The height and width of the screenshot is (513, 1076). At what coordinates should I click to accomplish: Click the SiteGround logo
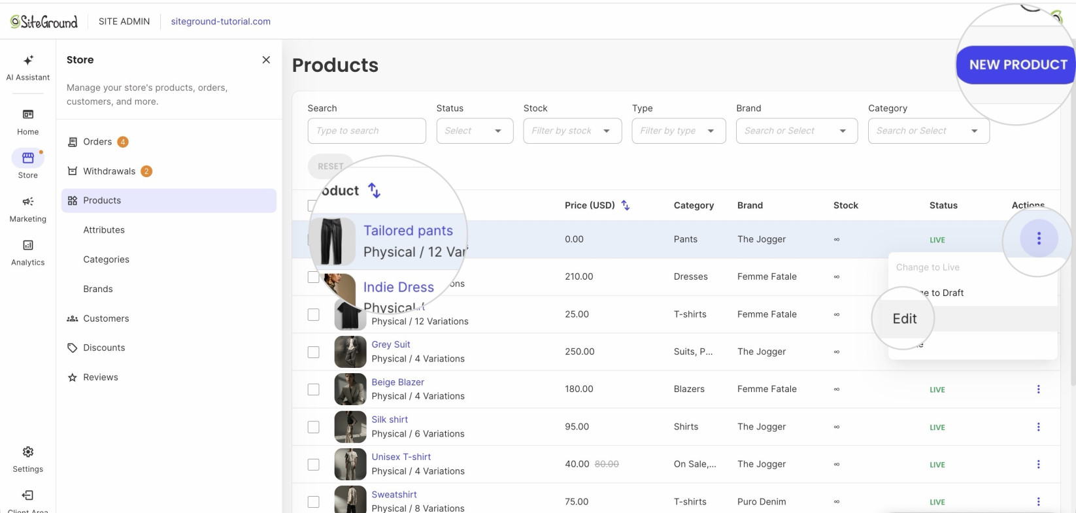pyautogui.click(x=44, y=22)
